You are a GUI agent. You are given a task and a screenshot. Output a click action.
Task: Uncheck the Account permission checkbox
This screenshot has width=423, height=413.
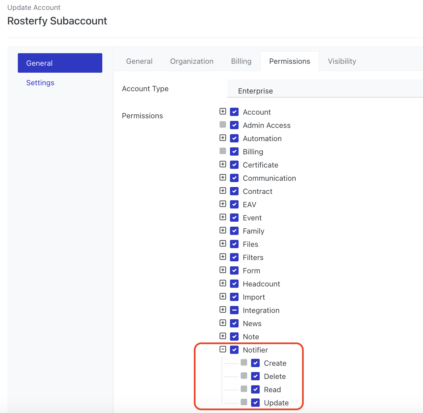pyautogui.click(x=234, y=112)
